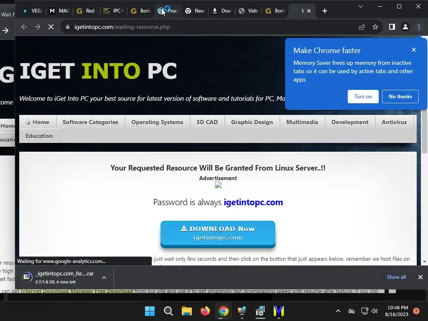Click the arrow in the background window
This screenshot has height=321, width=428.
(5, 30)
